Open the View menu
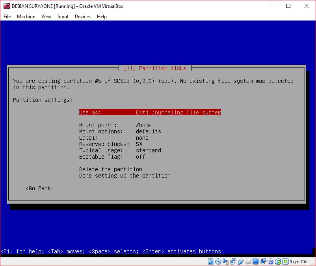The width and height of the screenshot is (316, 266). point(46,17)
